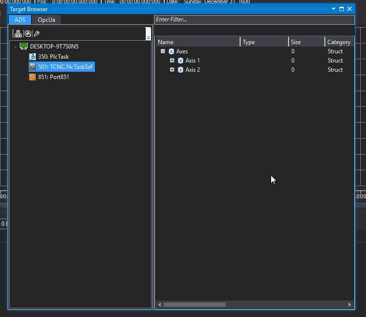Click the size value of Axes row

pyautogui.click(x=293, y=51)
